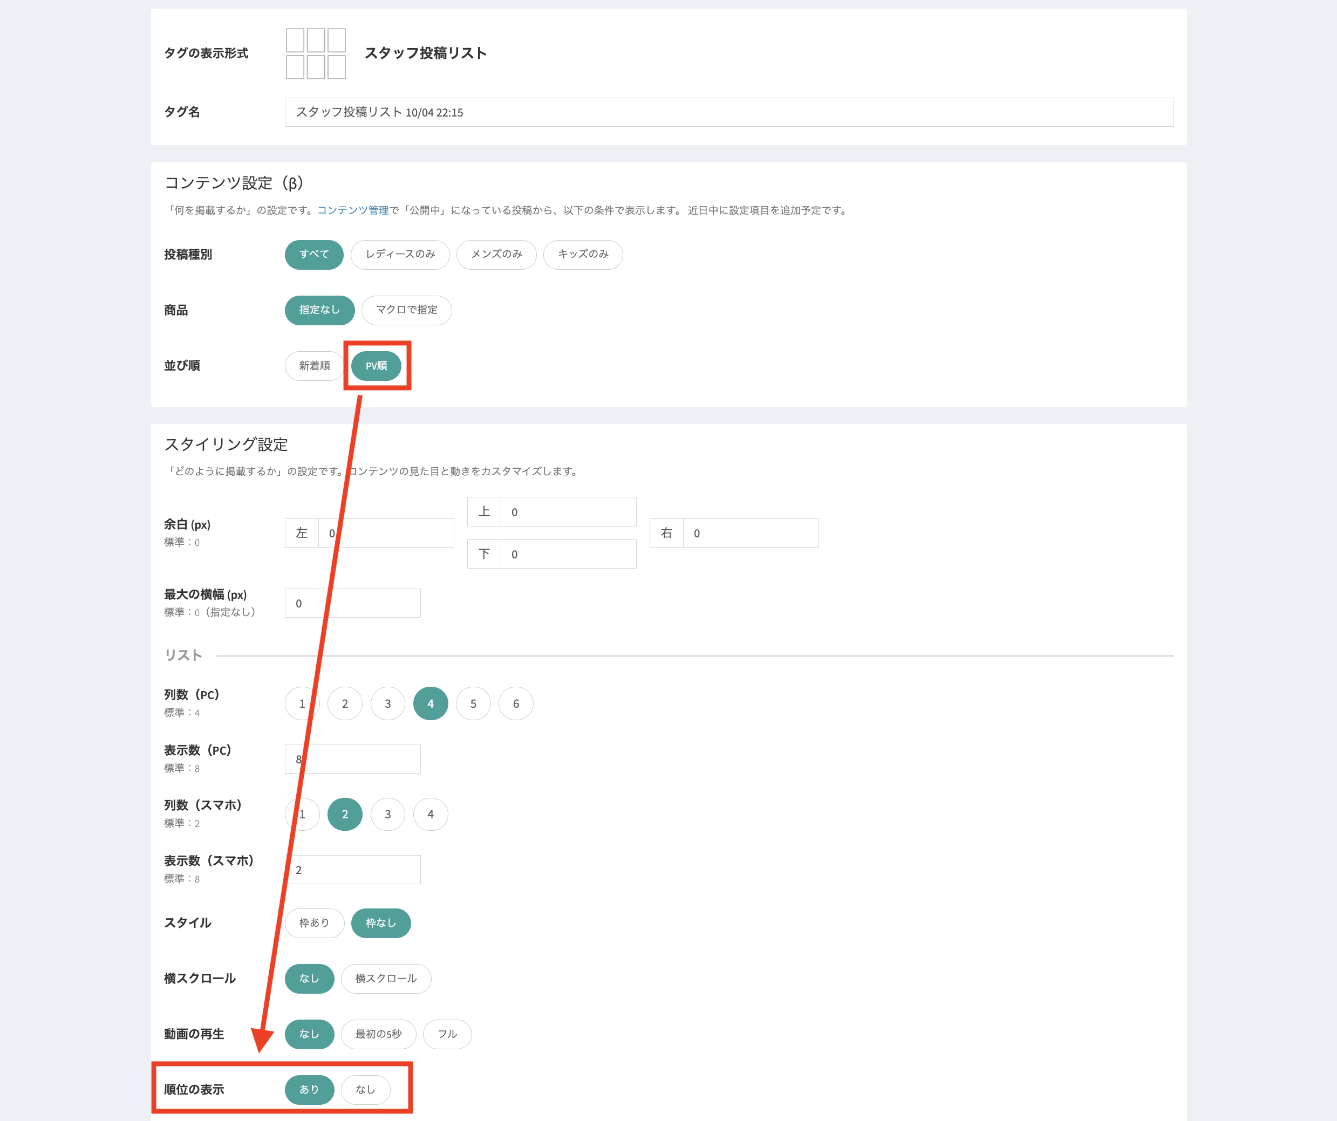Screen dimensions: 1337x1121
Task: Select マクロで指定 for product
Action: 406,310
